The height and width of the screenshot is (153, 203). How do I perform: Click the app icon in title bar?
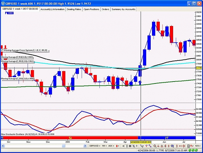pos(3,4)
